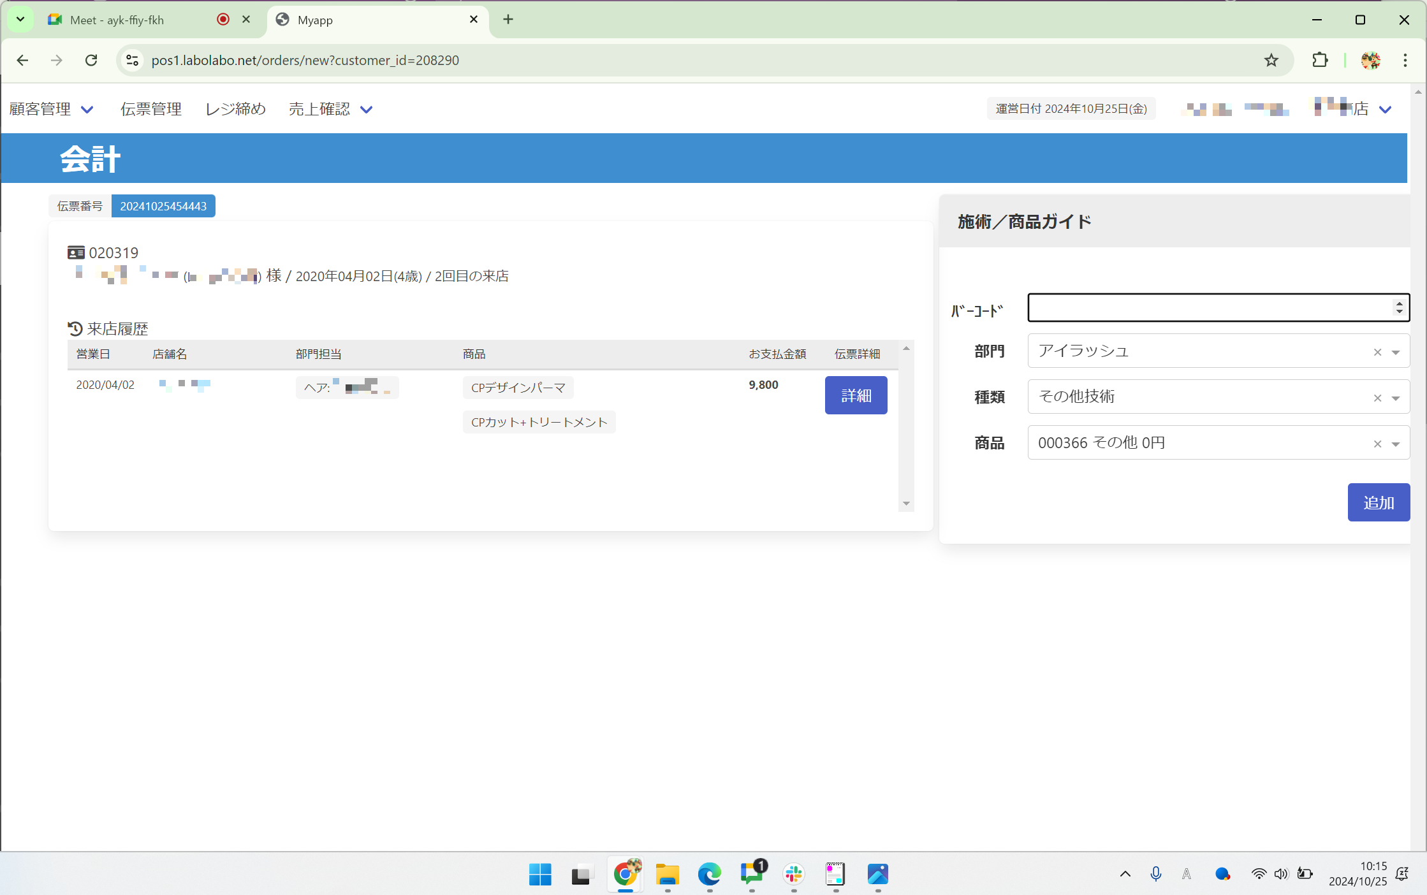This screenshot has height=895, width=1427.
Task: Clear the 部門 field using its × icon
Action: click(x=1378, y=351)
